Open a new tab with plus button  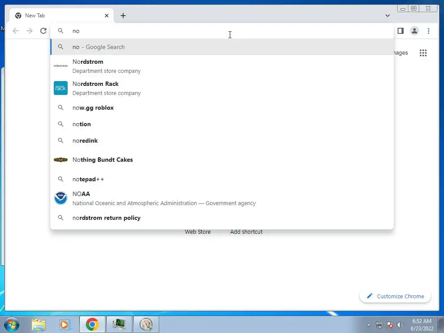123,16
